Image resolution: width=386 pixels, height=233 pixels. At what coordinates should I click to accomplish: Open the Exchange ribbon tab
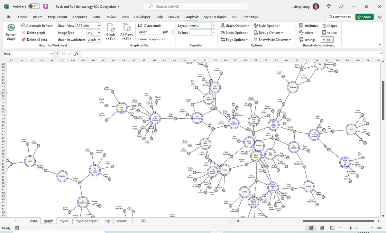[251, 17]
